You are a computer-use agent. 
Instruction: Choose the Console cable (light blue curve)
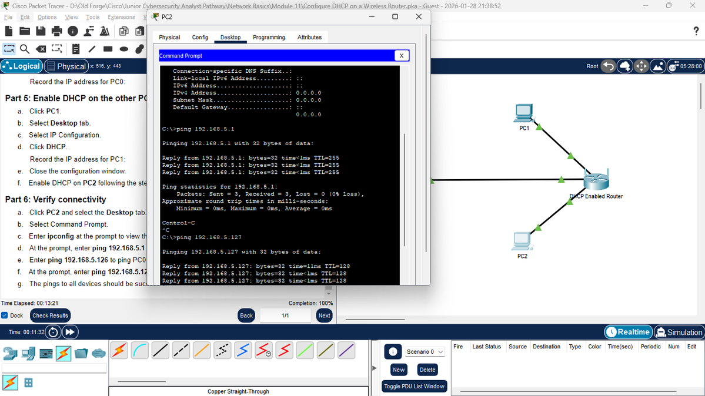tap(140, 351)
